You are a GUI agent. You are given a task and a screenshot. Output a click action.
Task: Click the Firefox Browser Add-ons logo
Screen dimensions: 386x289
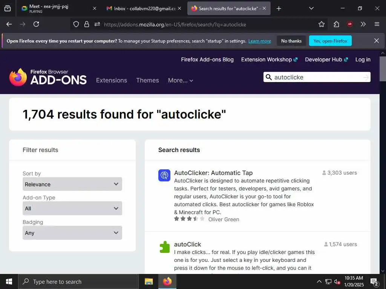coord(48,77)
